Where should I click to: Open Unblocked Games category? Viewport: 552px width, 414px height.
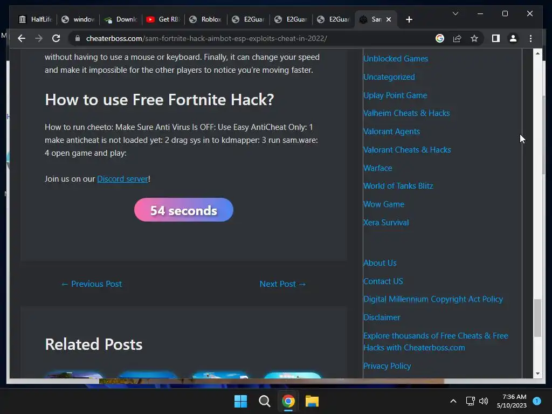(x=396, y=59)
